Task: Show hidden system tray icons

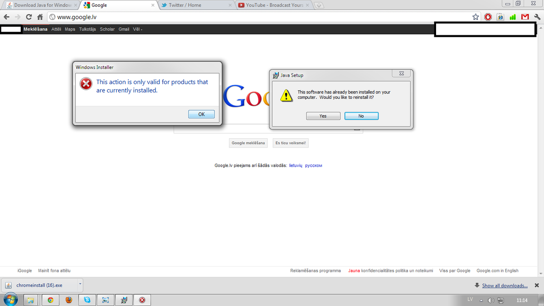Action: tap(481, 300)
